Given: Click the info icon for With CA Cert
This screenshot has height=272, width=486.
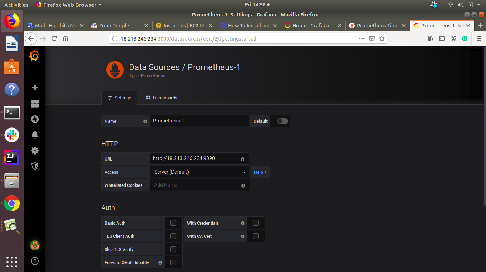Looking at the screenshot, I should (243, 236).
